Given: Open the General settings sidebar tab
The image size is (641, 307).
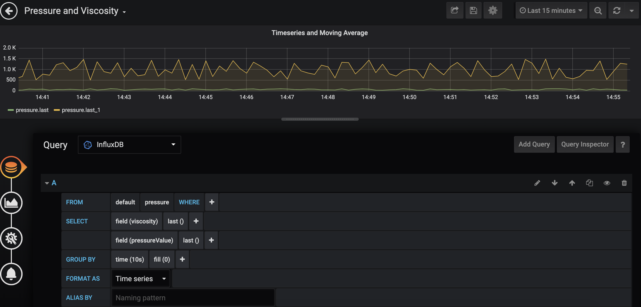Looking at the screenshot, I should [x=11, y=238].
